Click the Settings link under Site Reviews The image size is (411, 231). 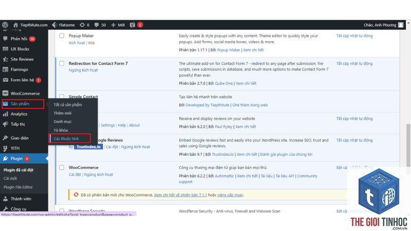pyautogui.click(x=108, y=125)
